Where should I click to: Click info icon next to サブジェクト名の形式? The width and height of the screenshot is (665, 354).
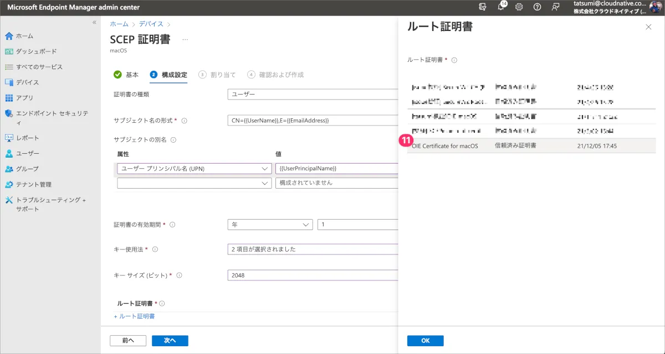click(185, 121)
